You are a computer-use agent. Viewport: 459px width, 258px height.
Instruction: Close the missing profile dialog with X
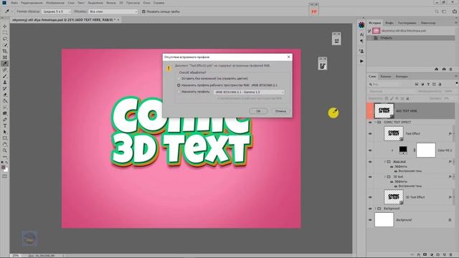click(x=288, y=57)
